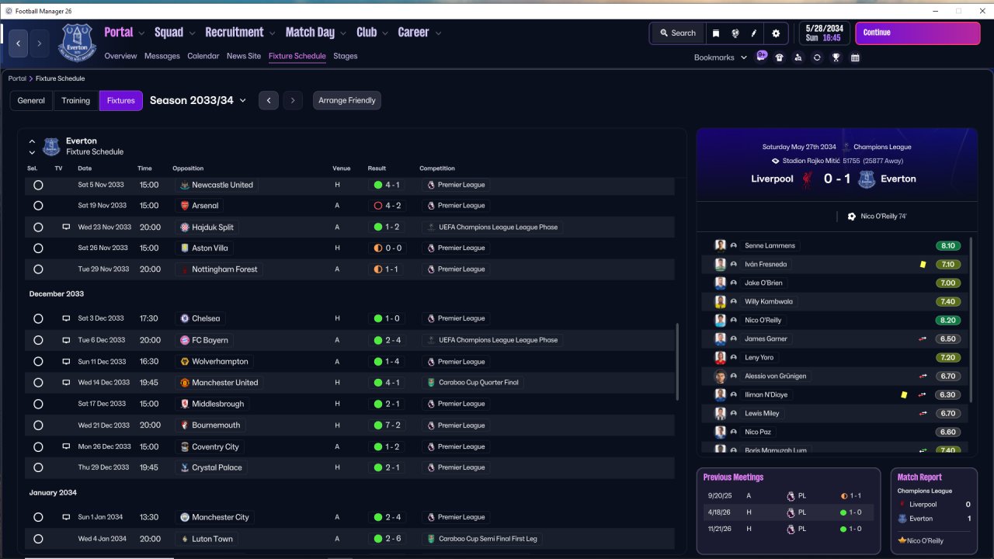Viewport: 994px width, 559px height.
Task: Open the 9+ messages notification icon
Action: click(762, 57)
